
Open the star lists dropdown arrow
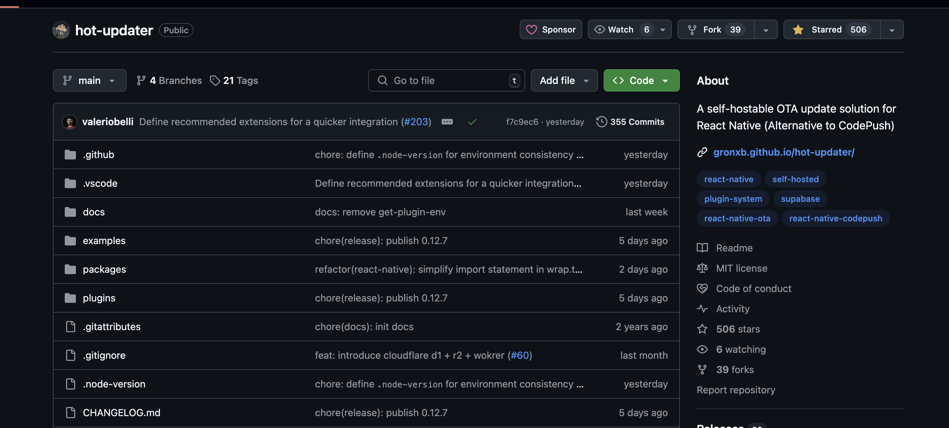[892, 30]
